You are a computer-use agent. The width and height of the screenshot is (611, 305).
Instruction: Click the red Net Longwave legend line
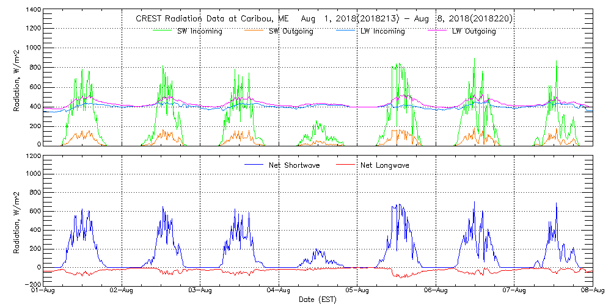(346, 165)
